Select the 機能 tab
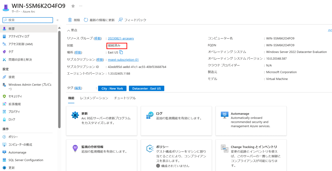The width and height of the screenshot is (332, 171). click(x=71, y=98)
